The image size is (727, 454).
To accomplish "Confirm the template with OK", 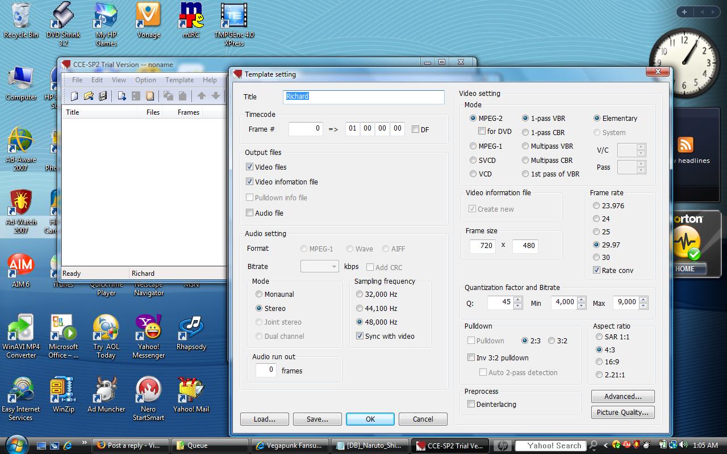I will click(370, 419).
